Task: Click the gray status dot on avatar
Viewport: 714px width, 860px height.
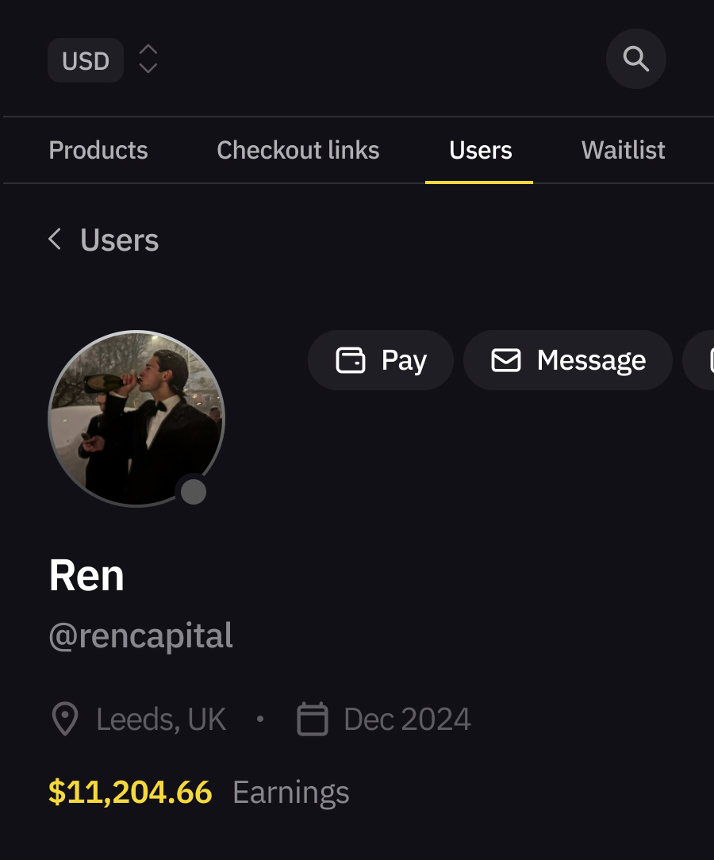Action: click(193, 492)
